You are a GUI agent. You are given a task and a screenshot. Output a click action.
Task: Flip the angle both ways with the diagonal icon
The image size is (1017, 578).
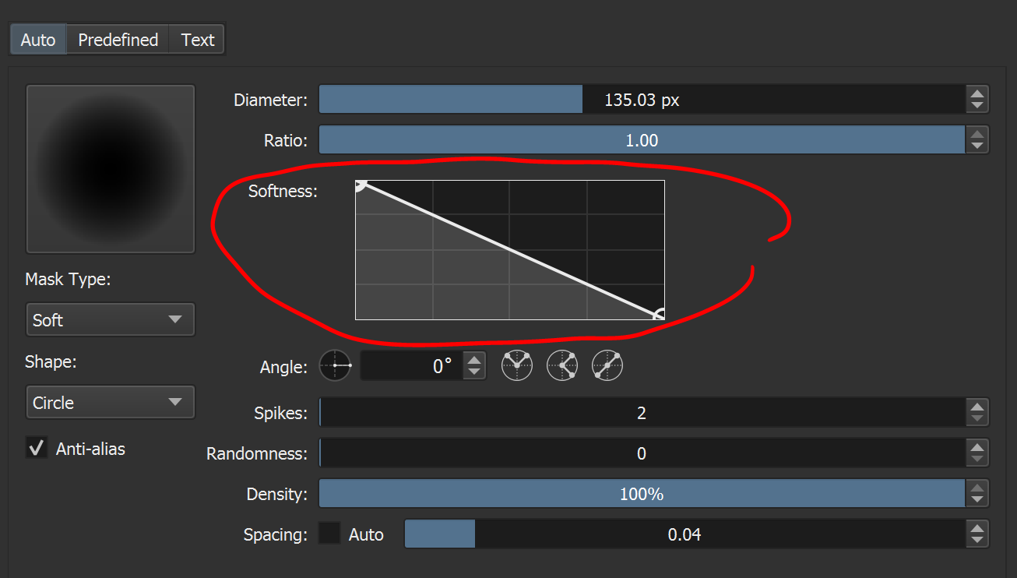point(607,365)
